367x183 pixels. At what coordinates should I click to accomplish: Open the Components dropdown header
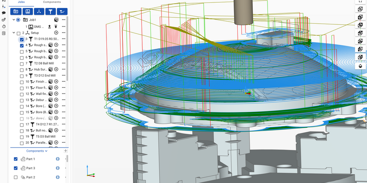pyautogui.click(x=37, y=151)
